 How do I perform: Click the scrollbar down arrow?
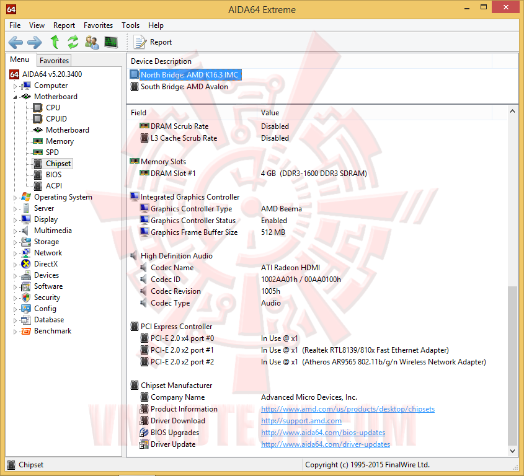click(x=512, y=451)
